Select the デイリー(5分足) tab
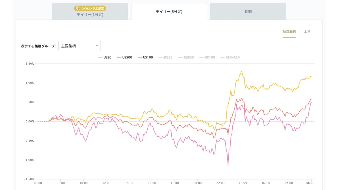Viewport: 338px width, 190px height. pos(169,11)
